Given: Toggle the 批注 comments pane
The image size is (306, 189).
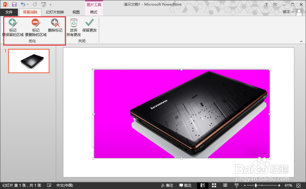Looking at the screenshot, I should 185,185.
